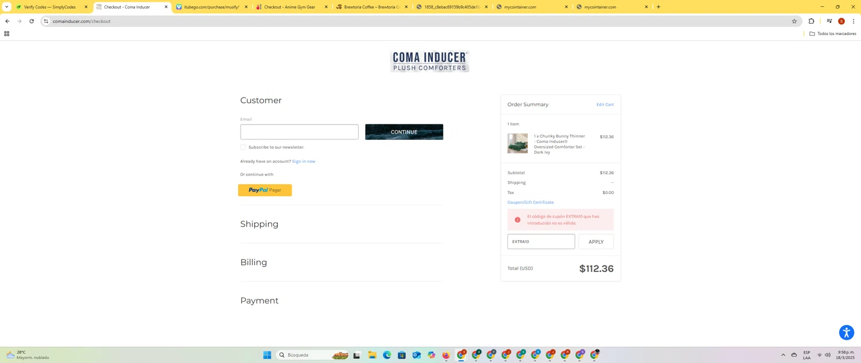861x363 pixels.
Task: Open the Chrome extensions puzzle icon
Action: (811, 21)
